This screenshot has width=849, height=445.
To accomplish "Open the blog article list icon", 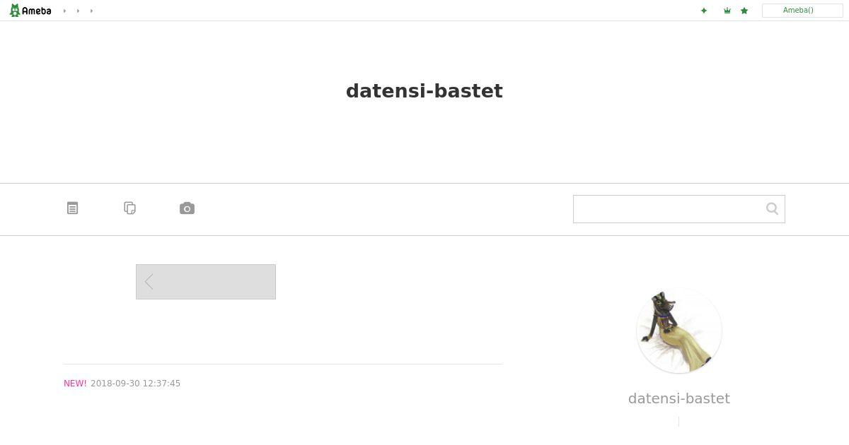I will click(x=72, y=208).
